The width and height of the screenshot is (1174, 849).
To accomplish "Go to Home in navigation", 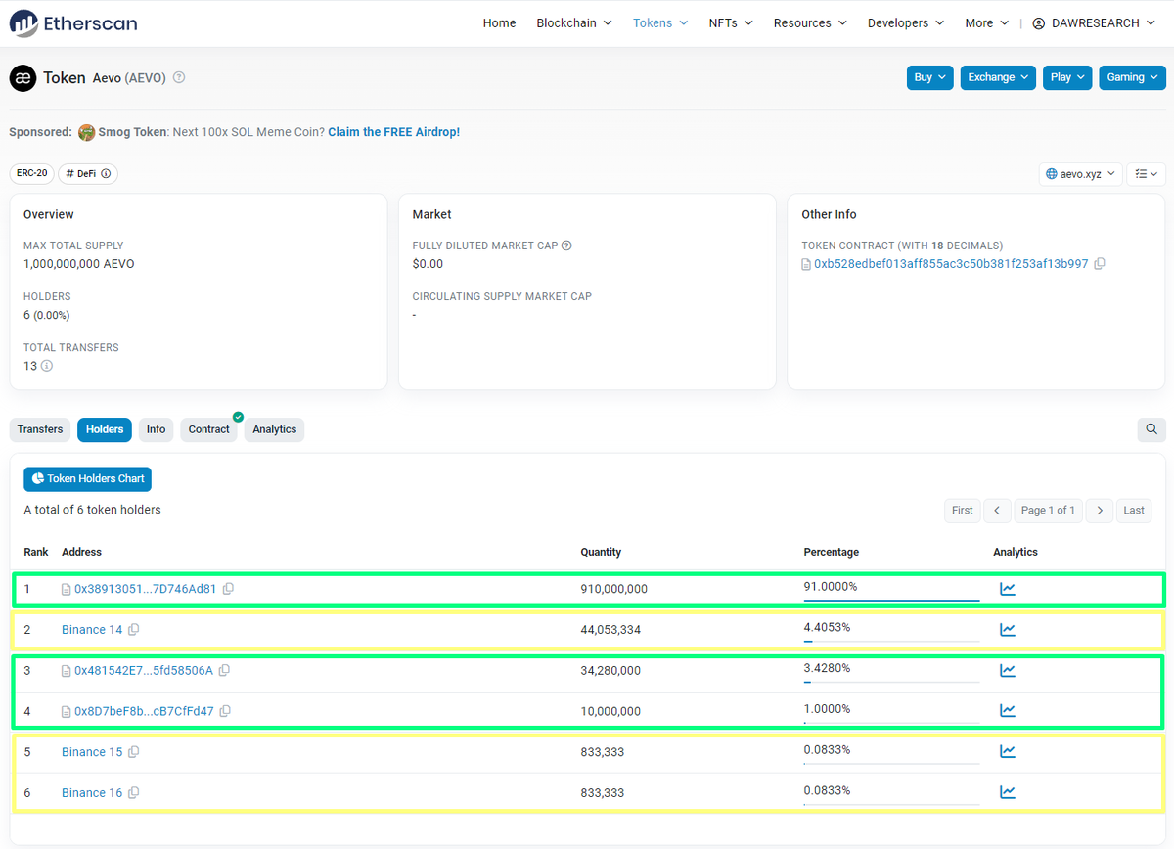I will (x=499, y=22).
